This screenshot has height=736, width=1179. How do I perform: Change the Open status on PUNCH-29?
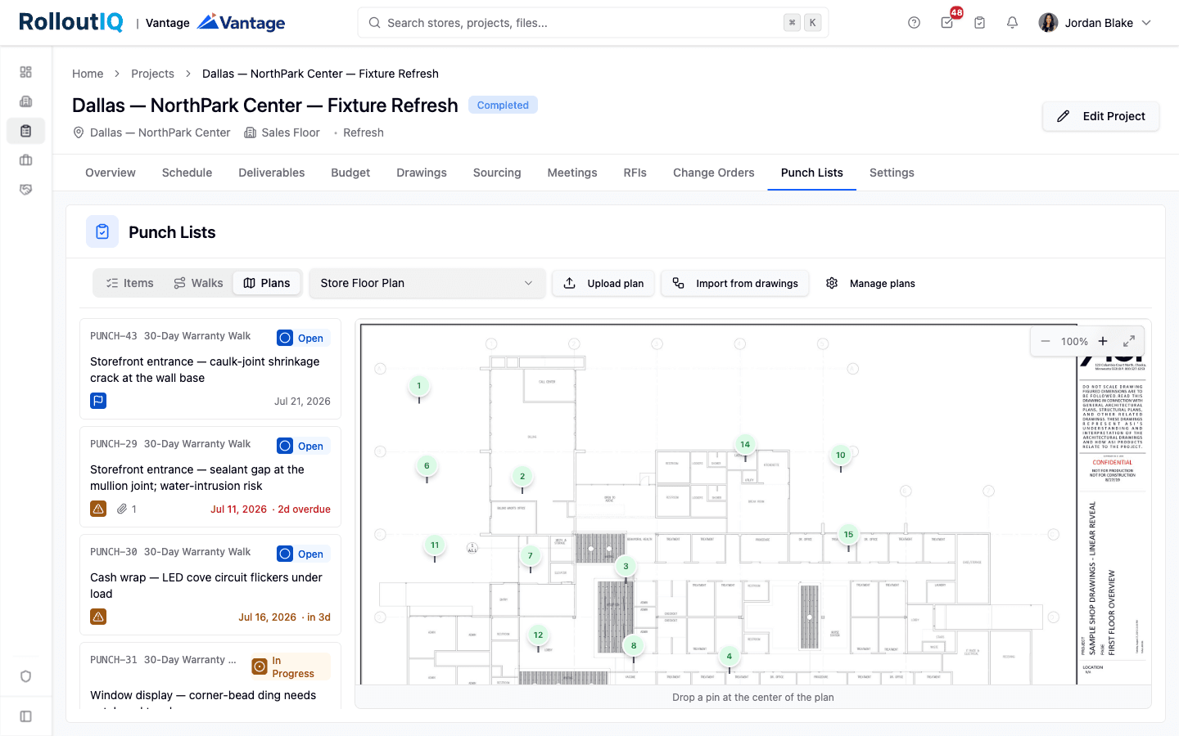click(303, 446)
